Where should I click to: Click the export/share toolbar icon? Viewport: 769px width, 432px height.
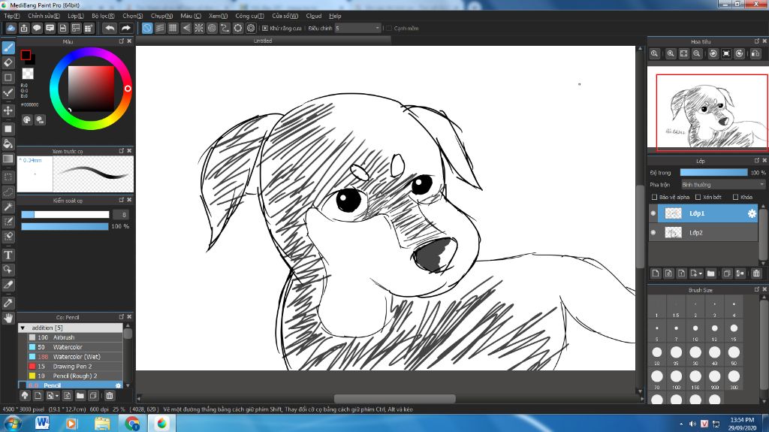pos(24,29)
